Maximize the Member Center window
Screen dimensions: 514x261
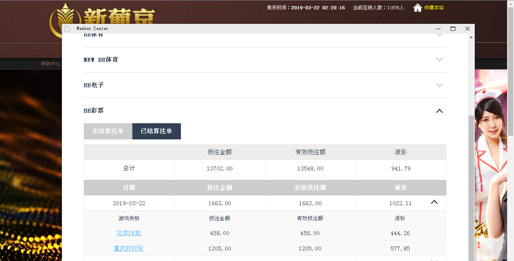coord(453,29)
